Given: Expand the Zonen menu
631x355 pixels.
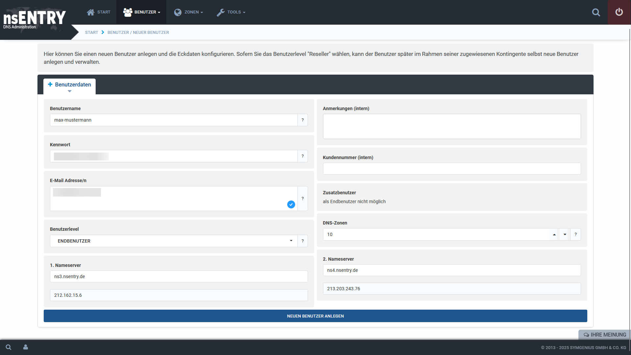Looking at the screenshot, I should [x=189, y=12].
